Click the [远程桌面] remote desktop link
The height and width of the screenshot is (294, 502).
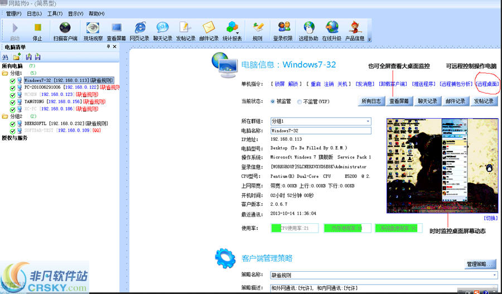click(x=487, y=84)
